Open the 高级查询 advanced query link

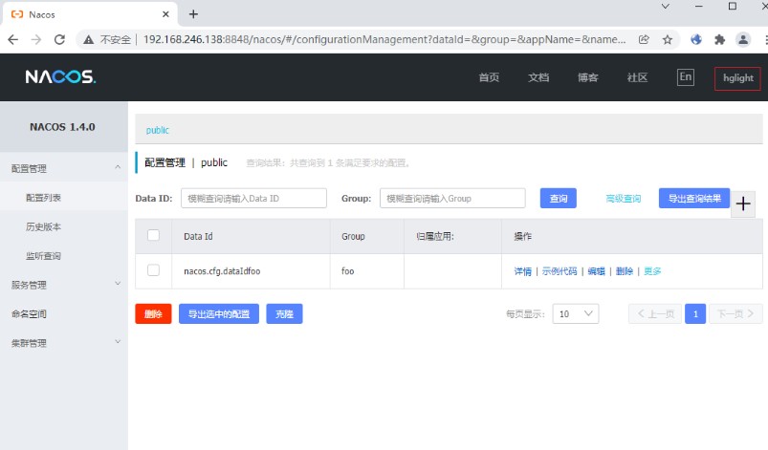(623, 199)
